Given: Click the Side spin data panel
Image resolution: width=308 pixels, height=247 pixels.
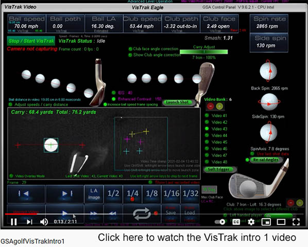Looking at the screenshot, I should (269, 43).
